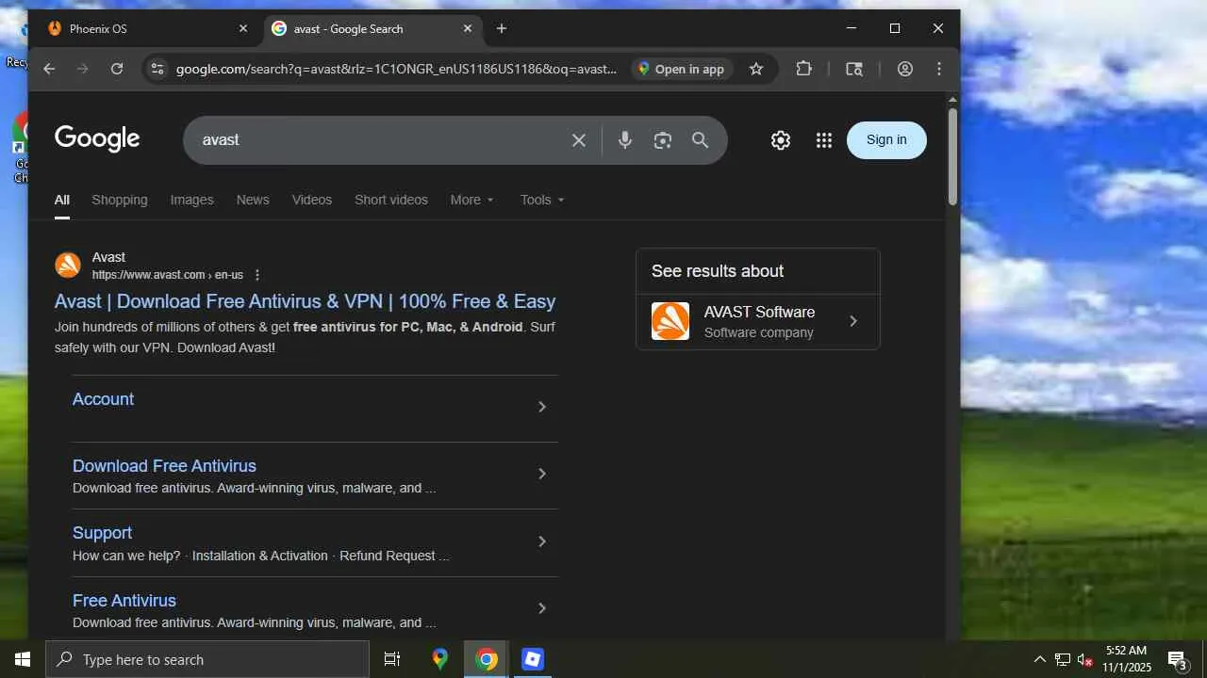Open the network status tray icon
This screenshot has width=1207, height=678.
coord(1063,659)
